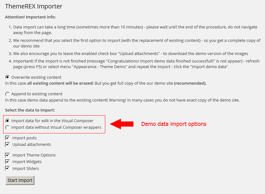This screenshot has height=194, width=265.
Task: Uncheck the Import posts checkbox
Action: coord(8,138)
